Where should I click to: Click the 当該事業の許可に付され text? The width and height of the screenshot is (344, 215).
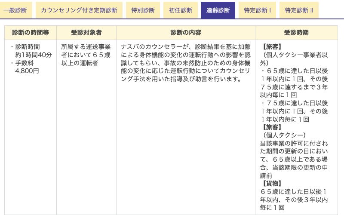294,144
